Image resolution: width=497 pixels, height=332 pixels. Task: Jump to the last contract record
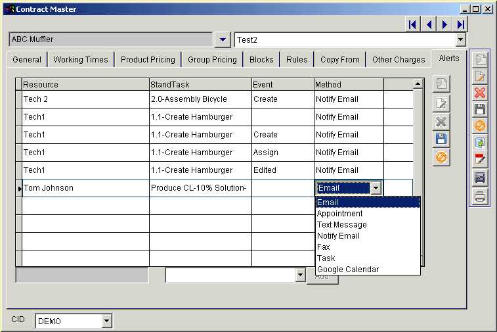coord(461,24)
